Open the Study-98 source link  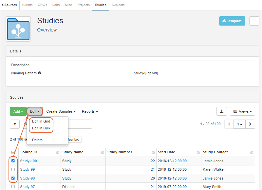point(28,179)
